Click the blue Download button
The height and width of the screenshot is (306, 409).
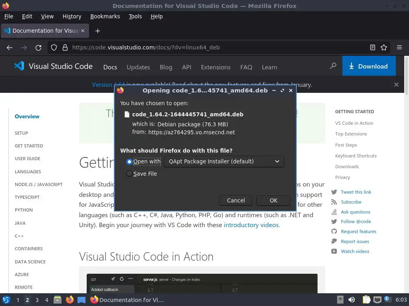(x=369, y=66)
